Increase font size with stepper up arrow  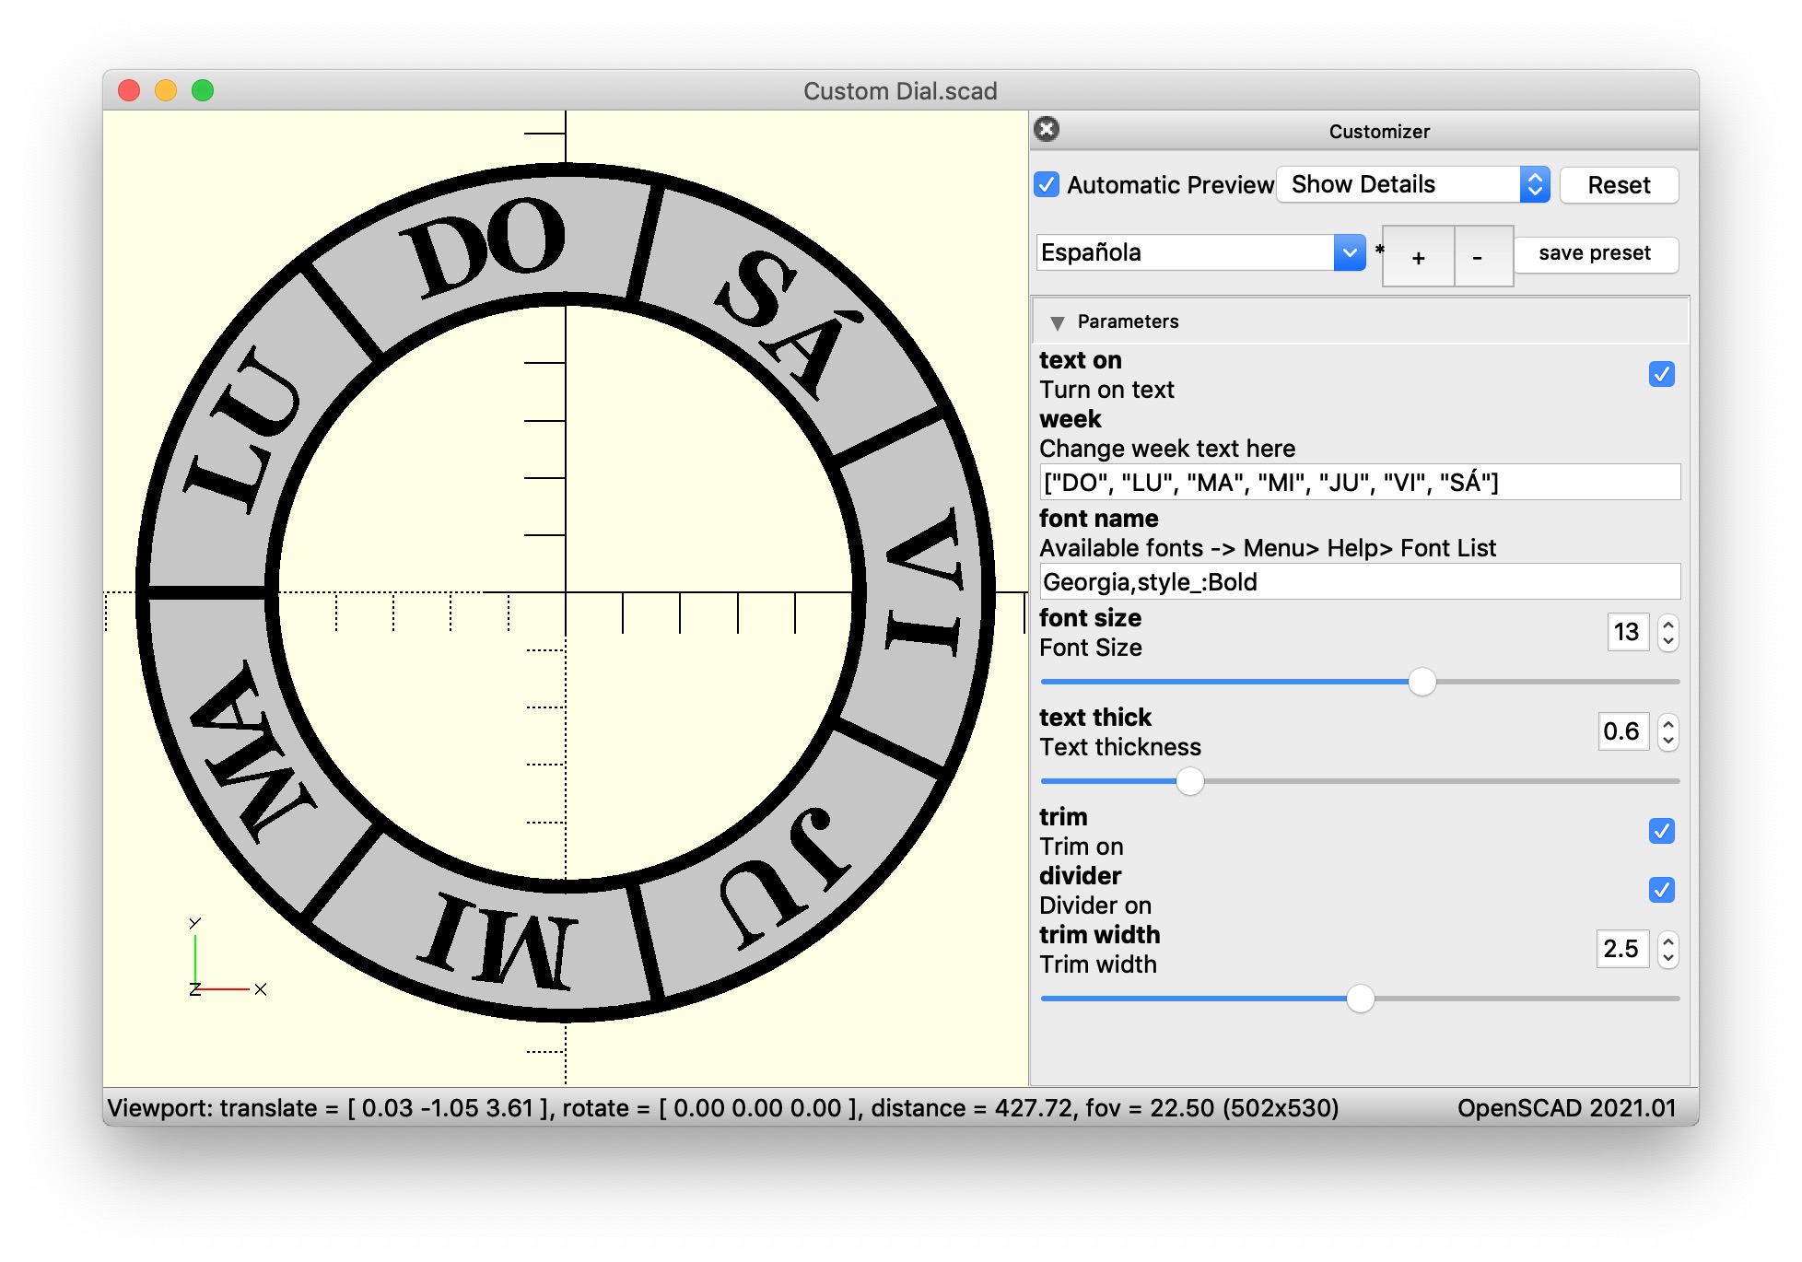tap(1667, 624)
